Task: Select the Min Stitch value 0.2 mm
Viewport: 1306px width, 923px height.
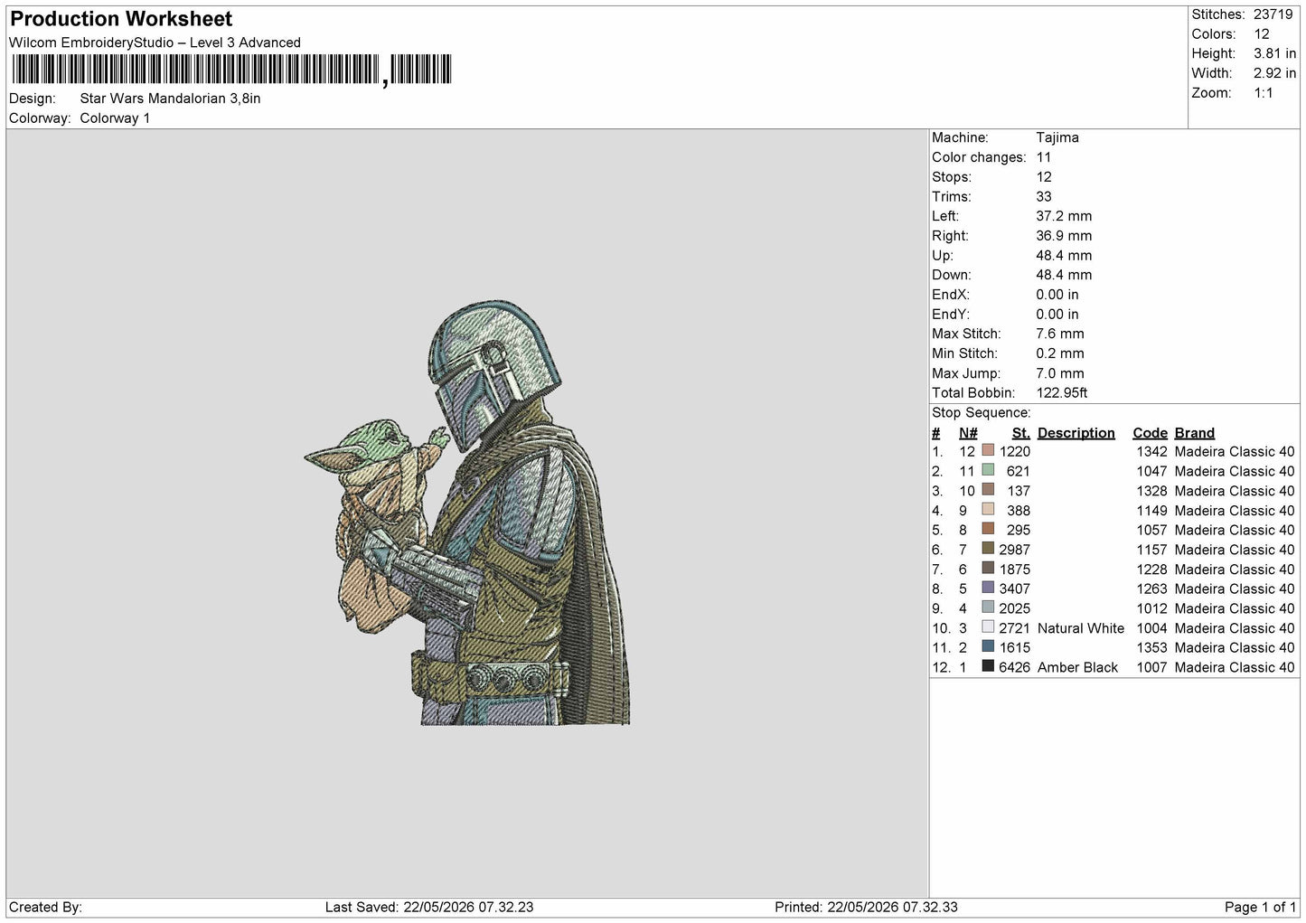Action: pos(1060,353)
